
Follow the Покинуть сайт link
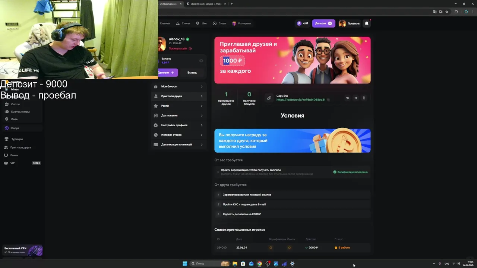(178, 49)
